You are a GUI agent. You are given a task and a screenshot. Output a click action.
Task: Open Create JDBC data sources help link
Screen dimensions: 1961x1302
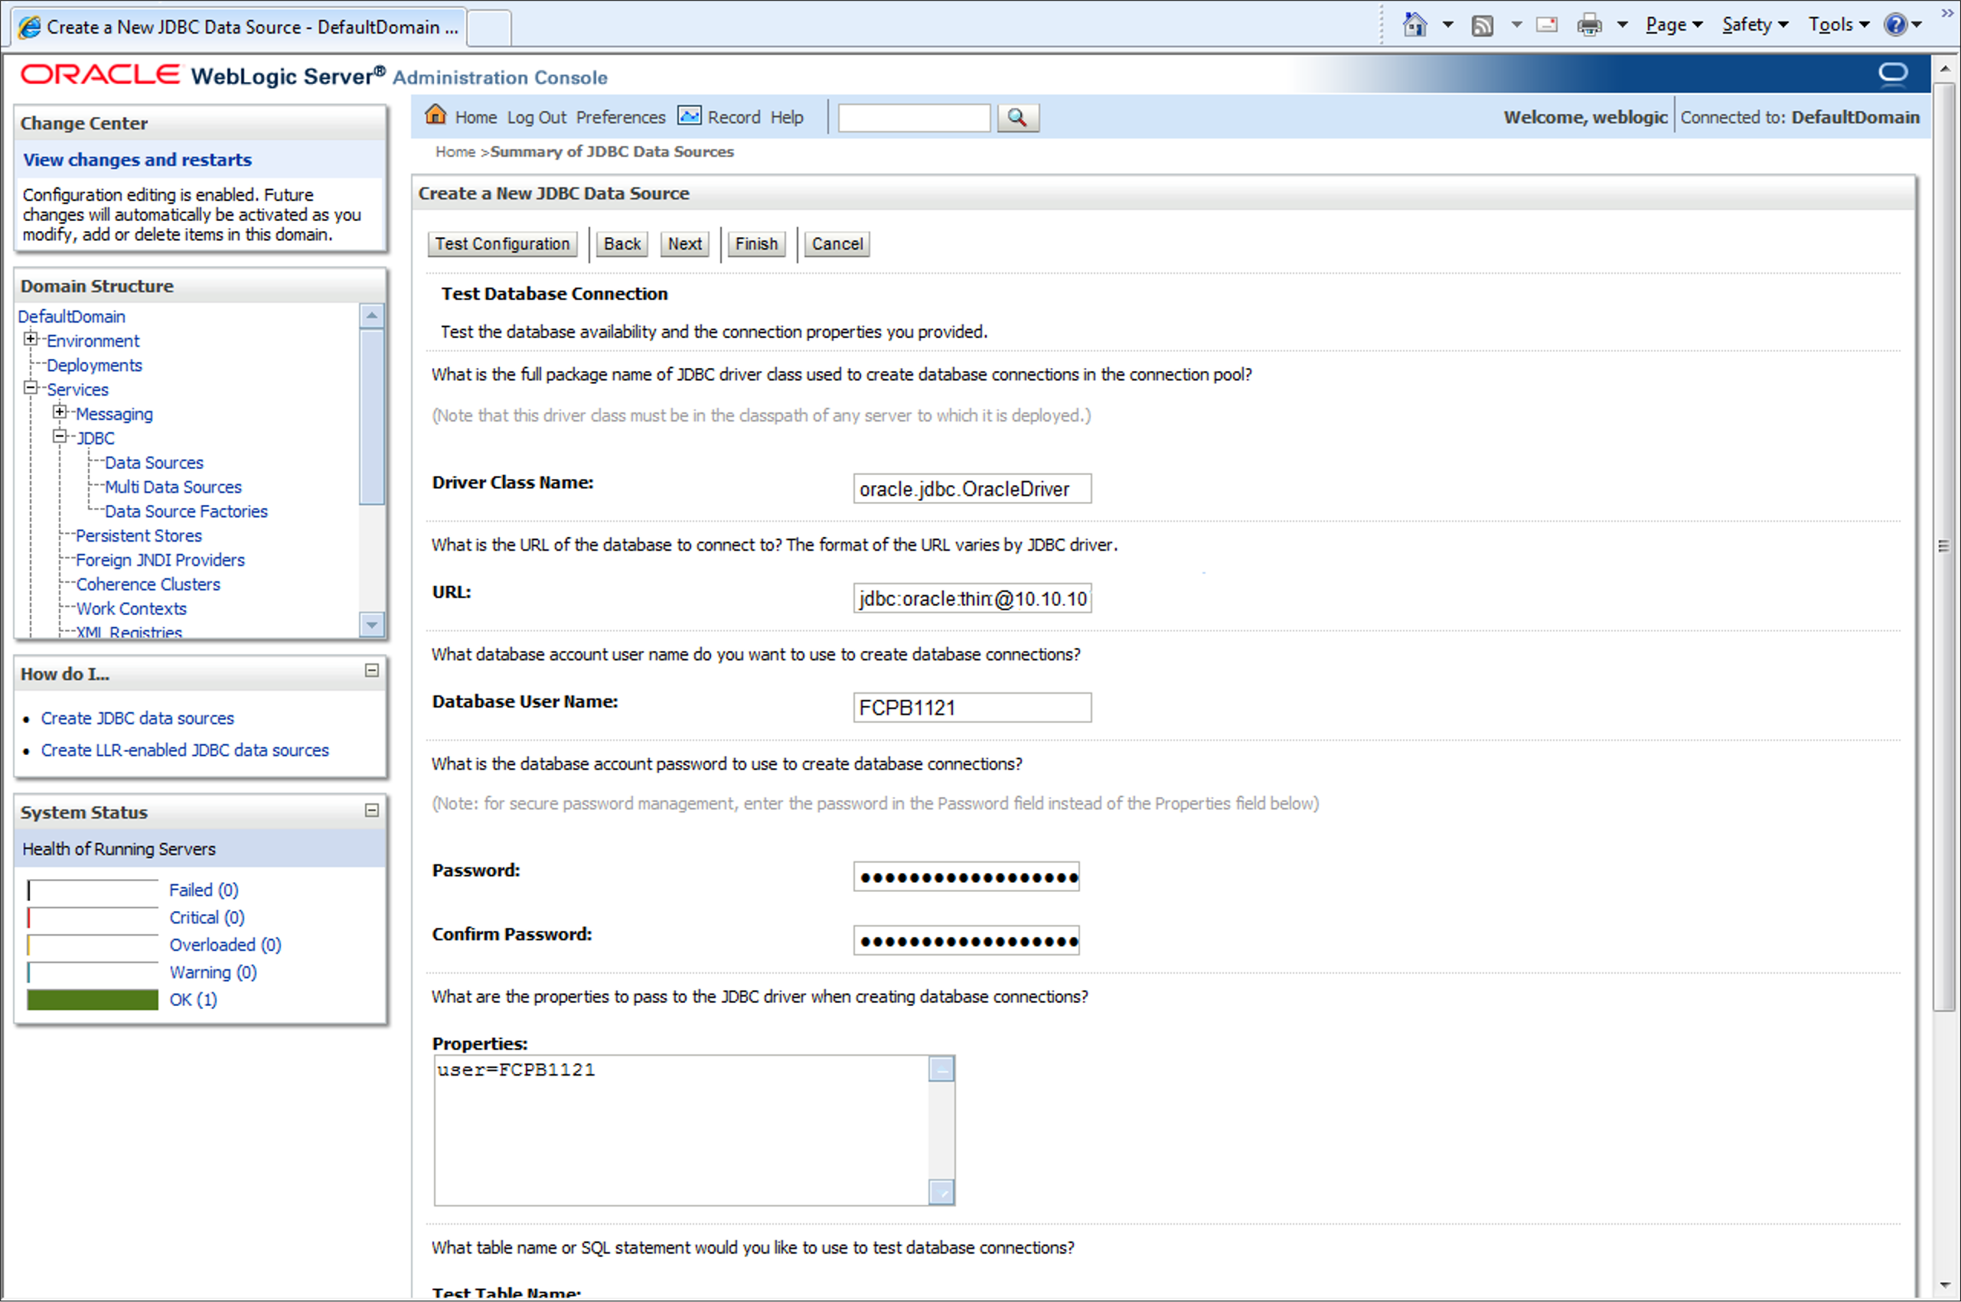coord(138,718)
